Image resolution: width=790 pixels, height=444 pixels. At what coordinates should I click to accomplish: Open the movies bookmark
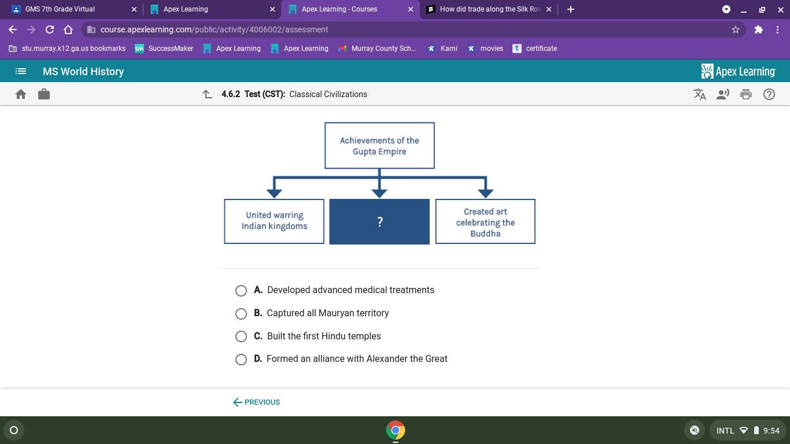click(485, 49)
